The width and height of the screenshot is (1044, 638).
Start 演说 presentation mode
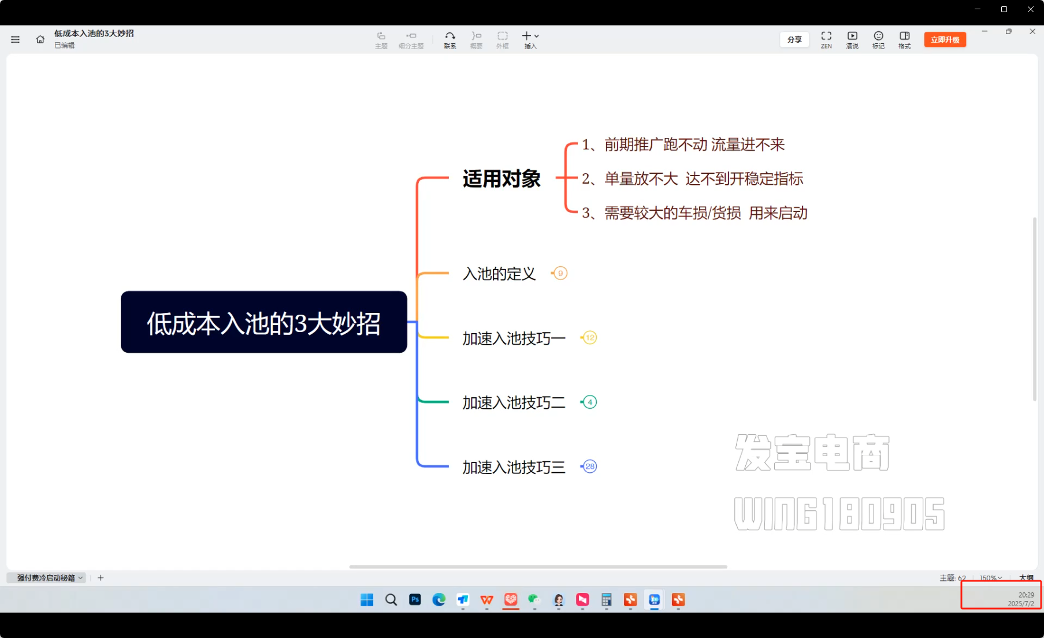point(852,39)
